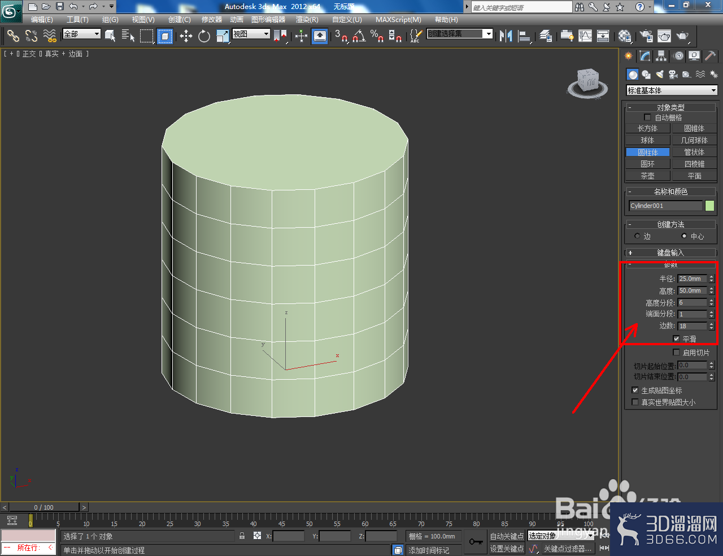Click the 0 / 100 time slider
This screenshot has height=556, width=723.
pyautogui.click(x=43, y=507)
